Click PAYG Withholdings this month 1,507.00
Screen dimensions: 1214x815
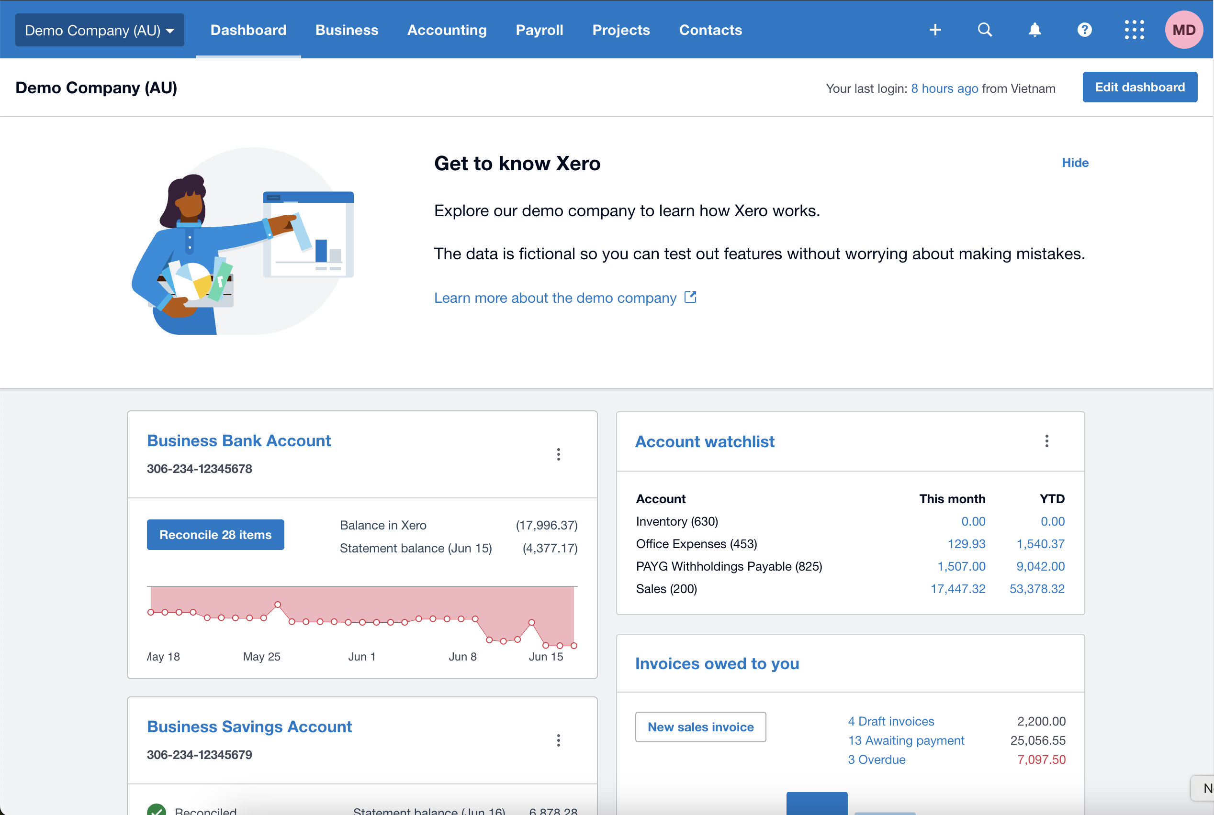point(961,566)
